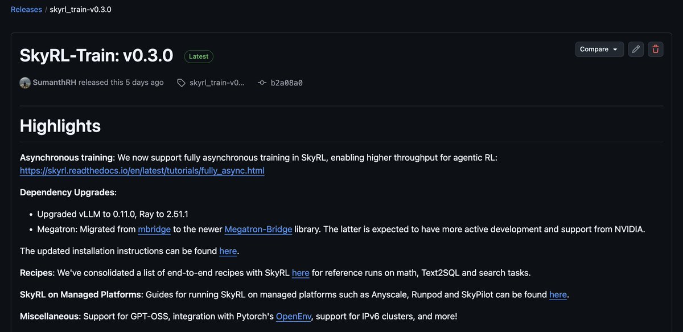Open SumanthRH's profile link

point(55,83)
